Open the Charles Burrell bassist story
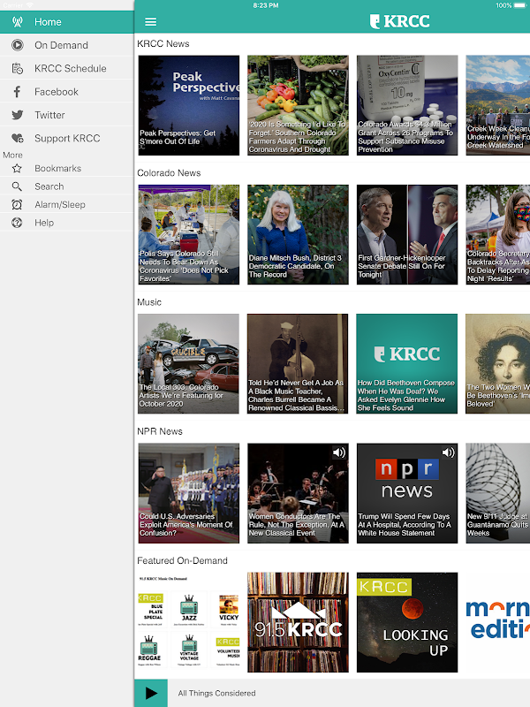Viewport: 530px width, 707px height. (298, 363)
